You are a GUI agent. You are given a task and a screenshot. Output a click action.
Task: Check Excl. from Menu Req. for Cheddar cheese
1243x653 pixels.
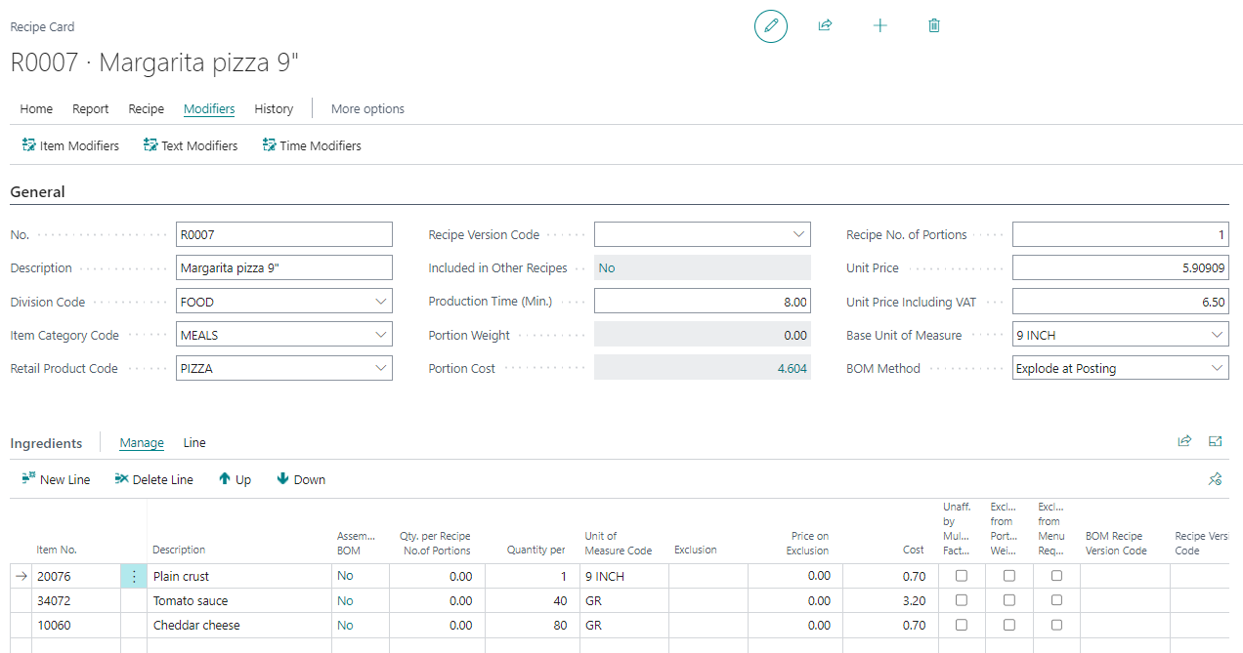coord(1056,625)
